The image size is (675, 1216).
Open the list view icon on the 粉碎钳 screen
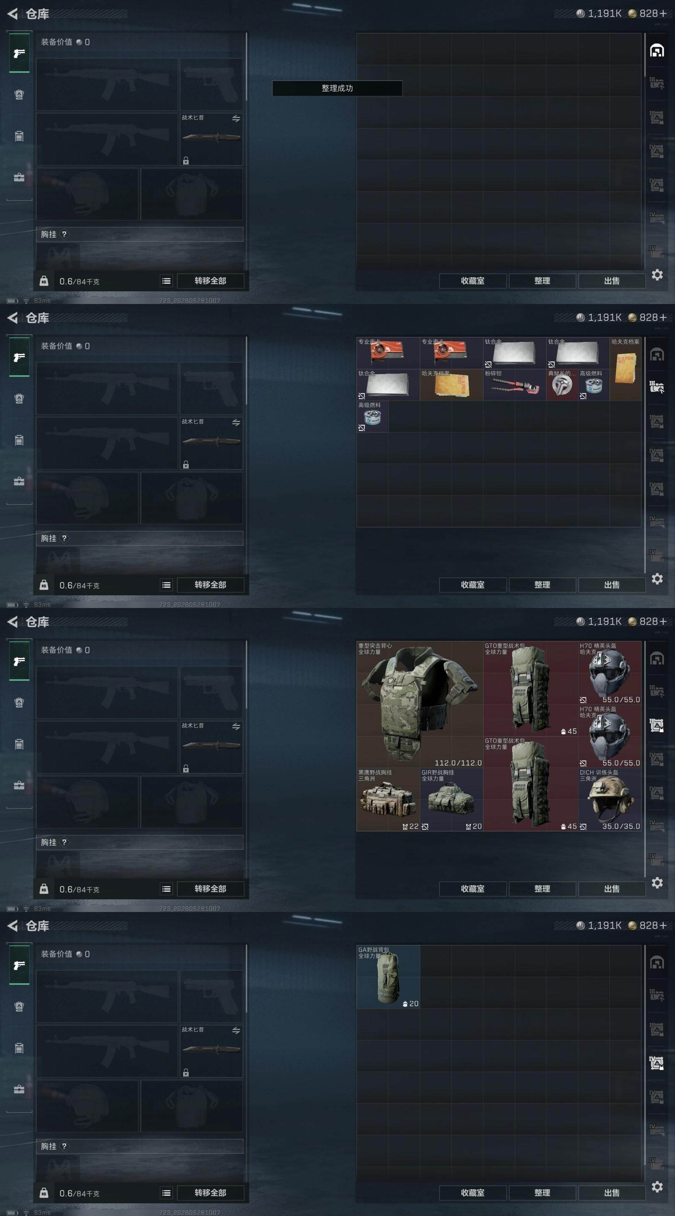click(x=166, y=585)
